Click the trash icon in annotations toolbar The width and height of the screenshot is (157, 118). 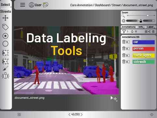pyautogui.click(x=153, y=32)
